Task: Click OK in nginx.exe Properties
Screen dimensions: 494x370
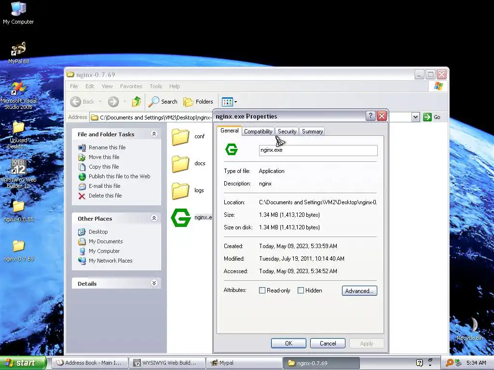Action: 288,343
